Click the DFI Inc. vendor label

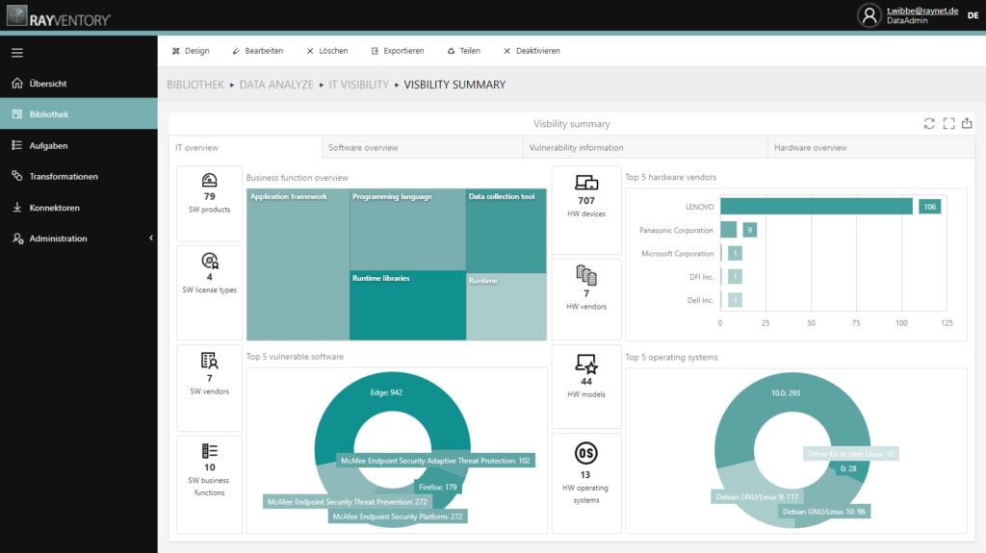701,277
